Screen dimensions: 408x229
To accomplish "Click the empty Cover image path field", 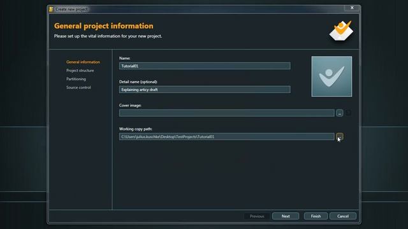I will pos(227,113).
